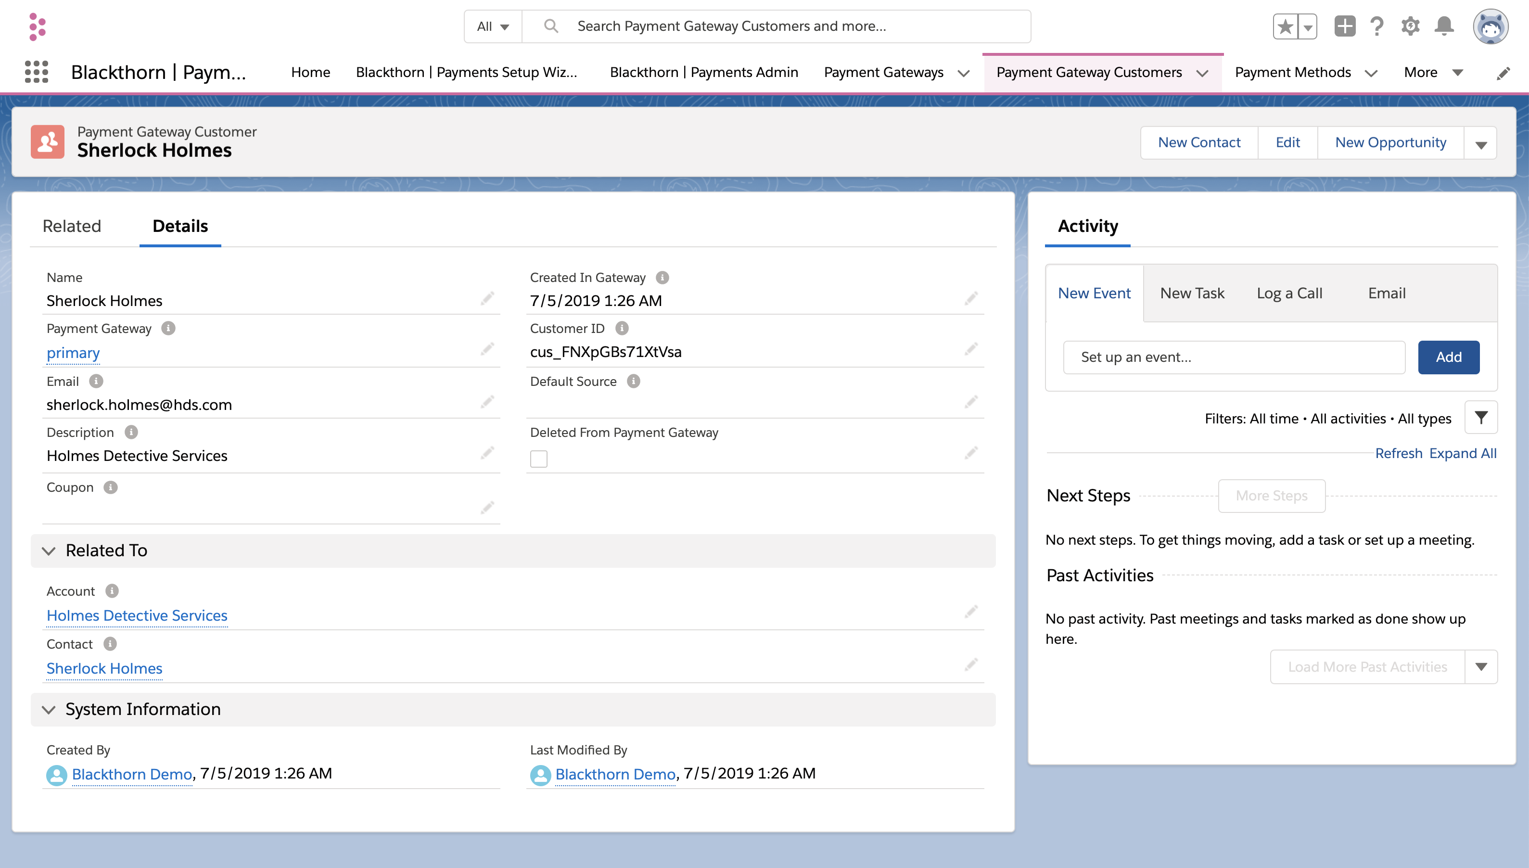This screenshot has height=868, width=1529.
Task: Show info tooltip for Account field
Action: click(x=112, y=591)
